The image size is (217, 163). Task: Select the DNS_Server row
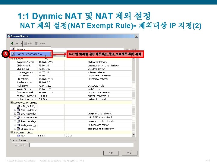click(71, 69)
